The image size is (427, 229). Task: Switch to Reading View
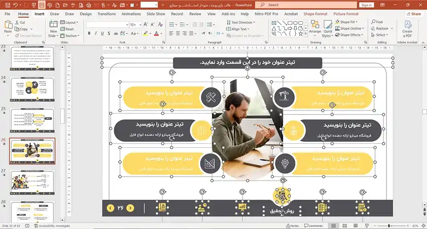(x=355, y=226)
